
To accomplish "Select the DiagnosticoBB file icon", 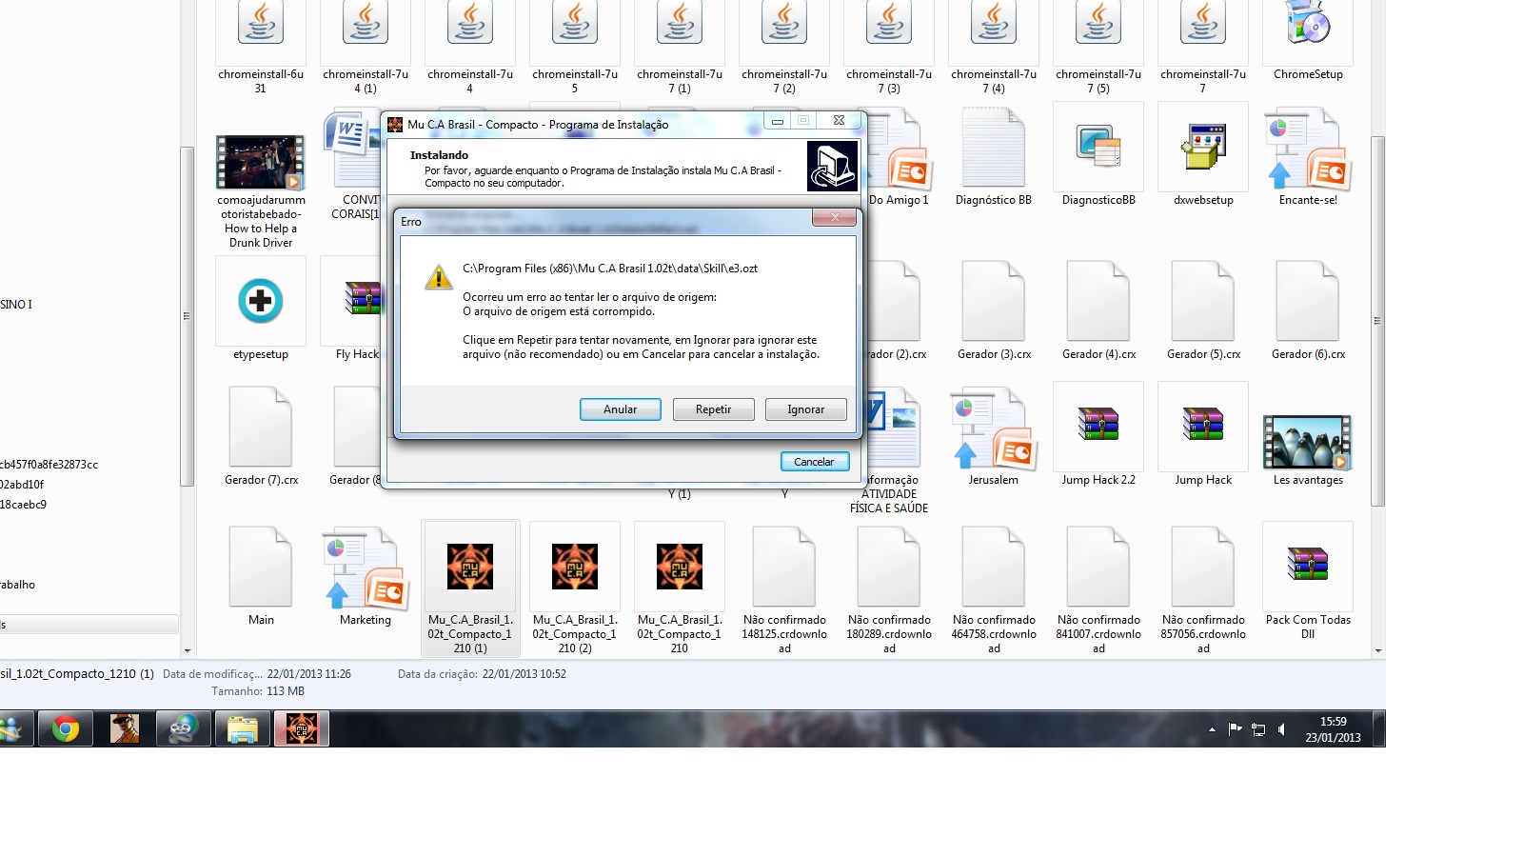I will 1098,149.
